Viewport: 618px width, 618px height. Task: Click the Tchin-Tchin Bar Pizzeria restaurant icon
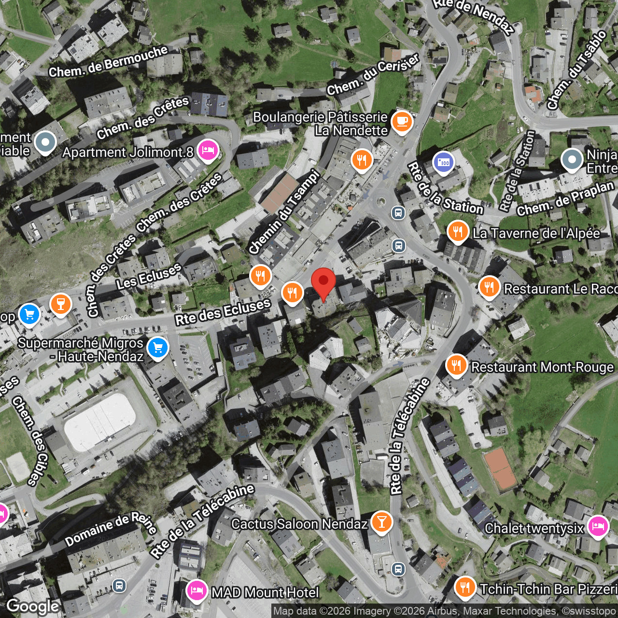pyautogui.click(x=465, y=587)
